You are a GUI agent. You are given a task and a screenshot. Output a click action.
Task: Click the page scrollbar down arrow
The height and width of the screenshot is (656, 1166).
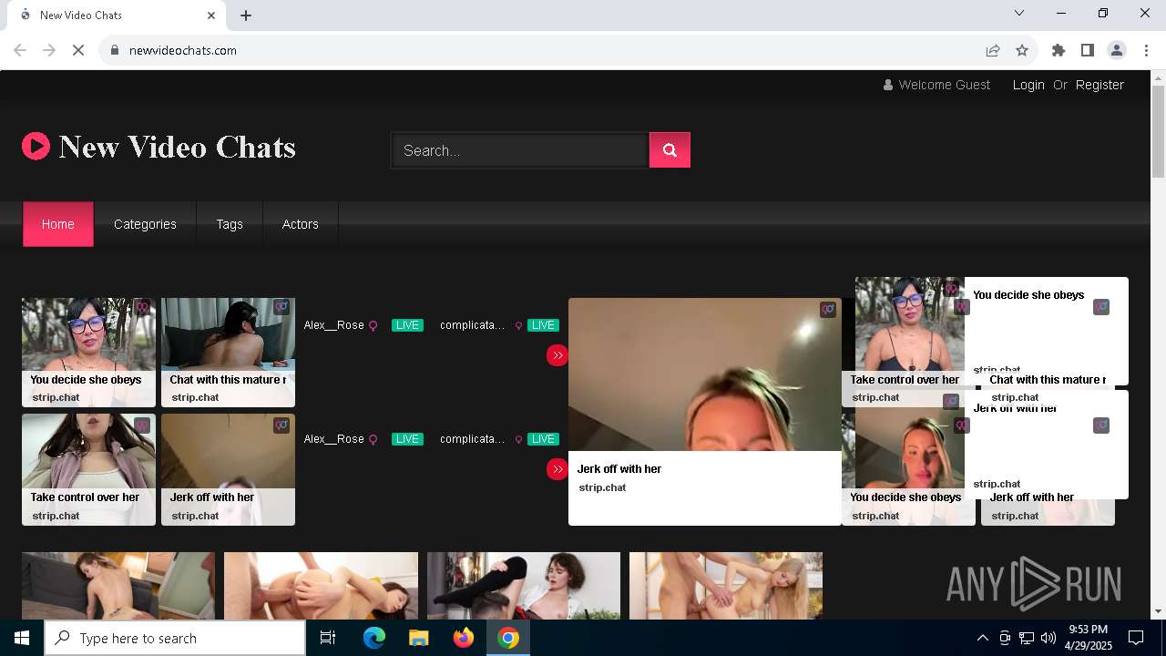click(x=1159, y=611)
